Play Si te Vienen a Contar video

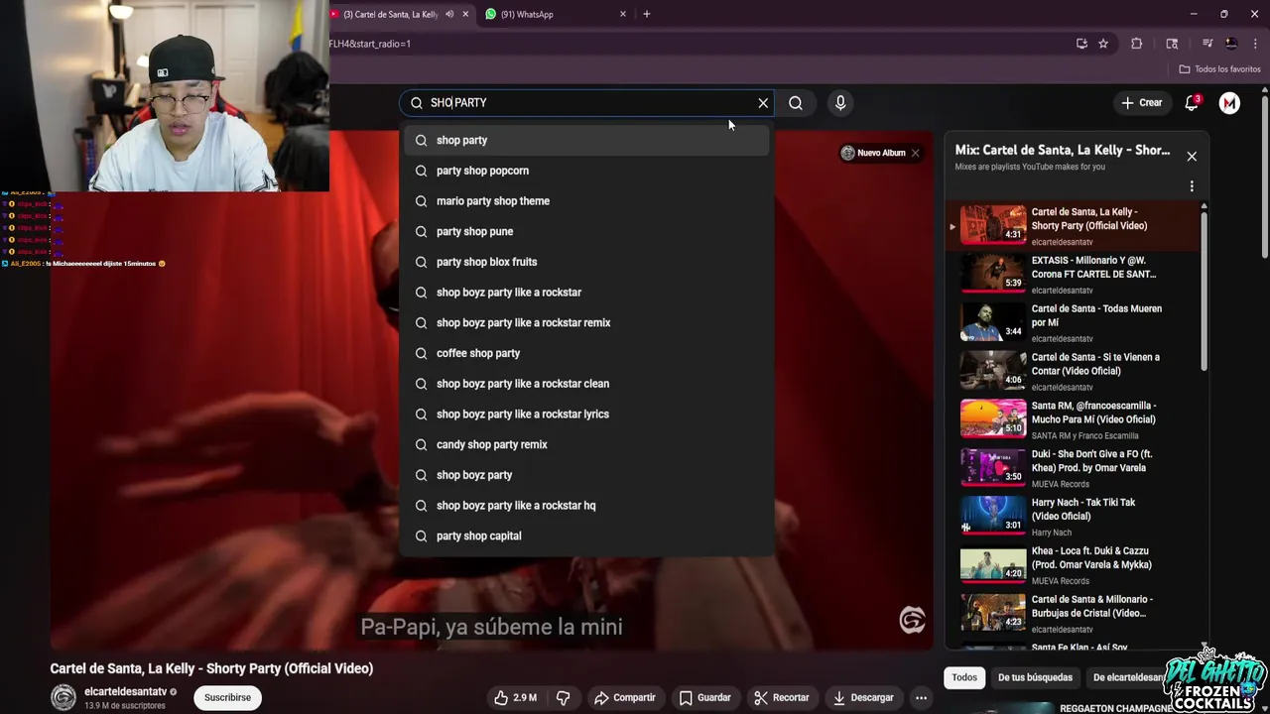(x=1072, y=369)
